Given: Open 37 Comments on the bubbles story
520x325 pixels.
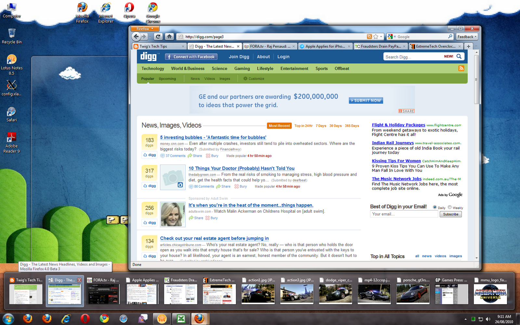Looking at the screenshot, I should (173, 156).
